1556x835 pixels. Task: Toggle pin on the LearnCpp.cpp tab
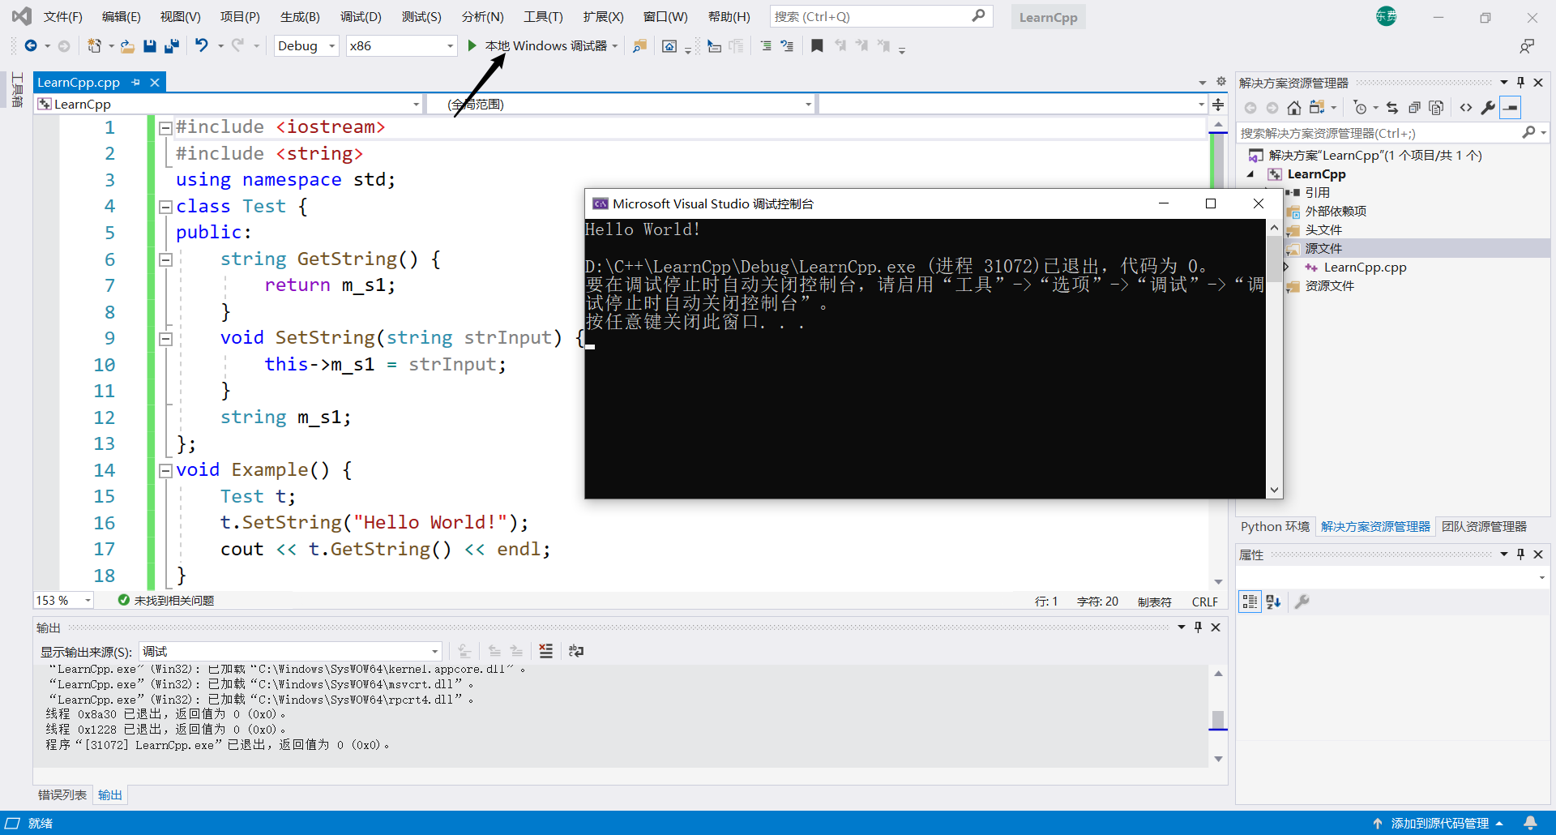pos(135,83)
